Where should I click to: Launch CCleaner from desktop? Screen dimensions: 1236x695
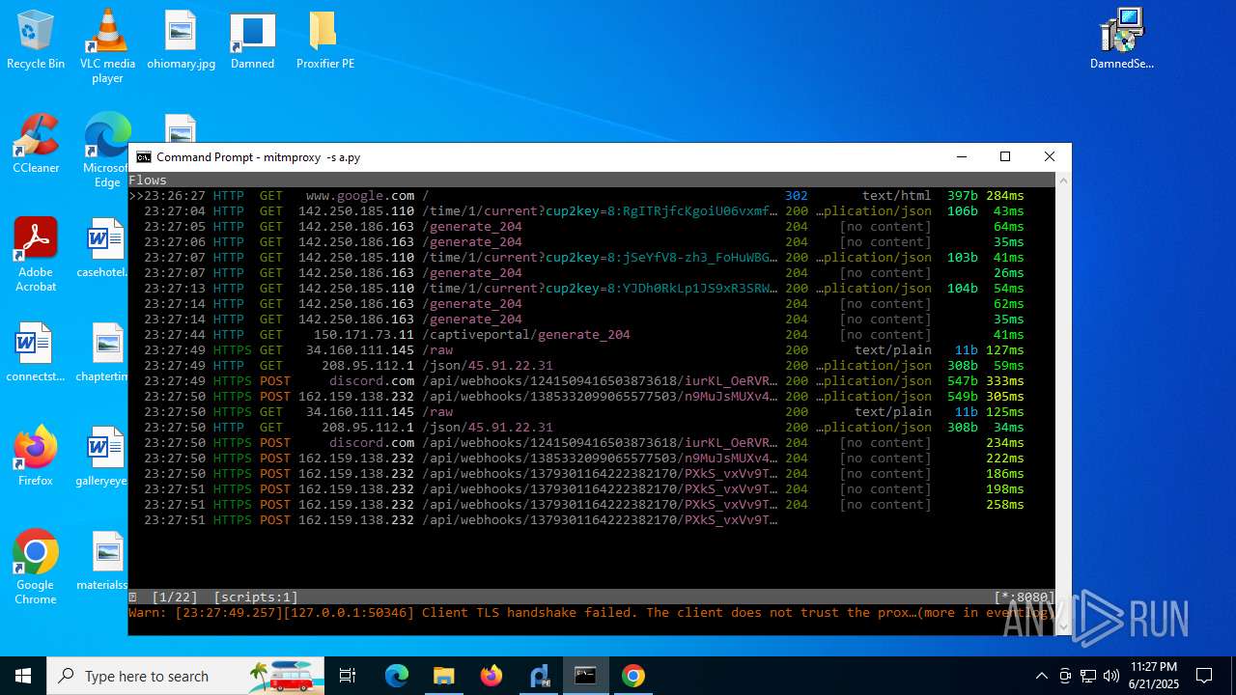coord(36,144)
